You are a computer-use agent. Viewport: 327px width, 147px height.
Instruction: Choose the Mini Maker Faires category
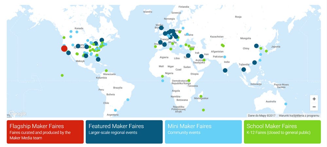[x=203, y=132]
